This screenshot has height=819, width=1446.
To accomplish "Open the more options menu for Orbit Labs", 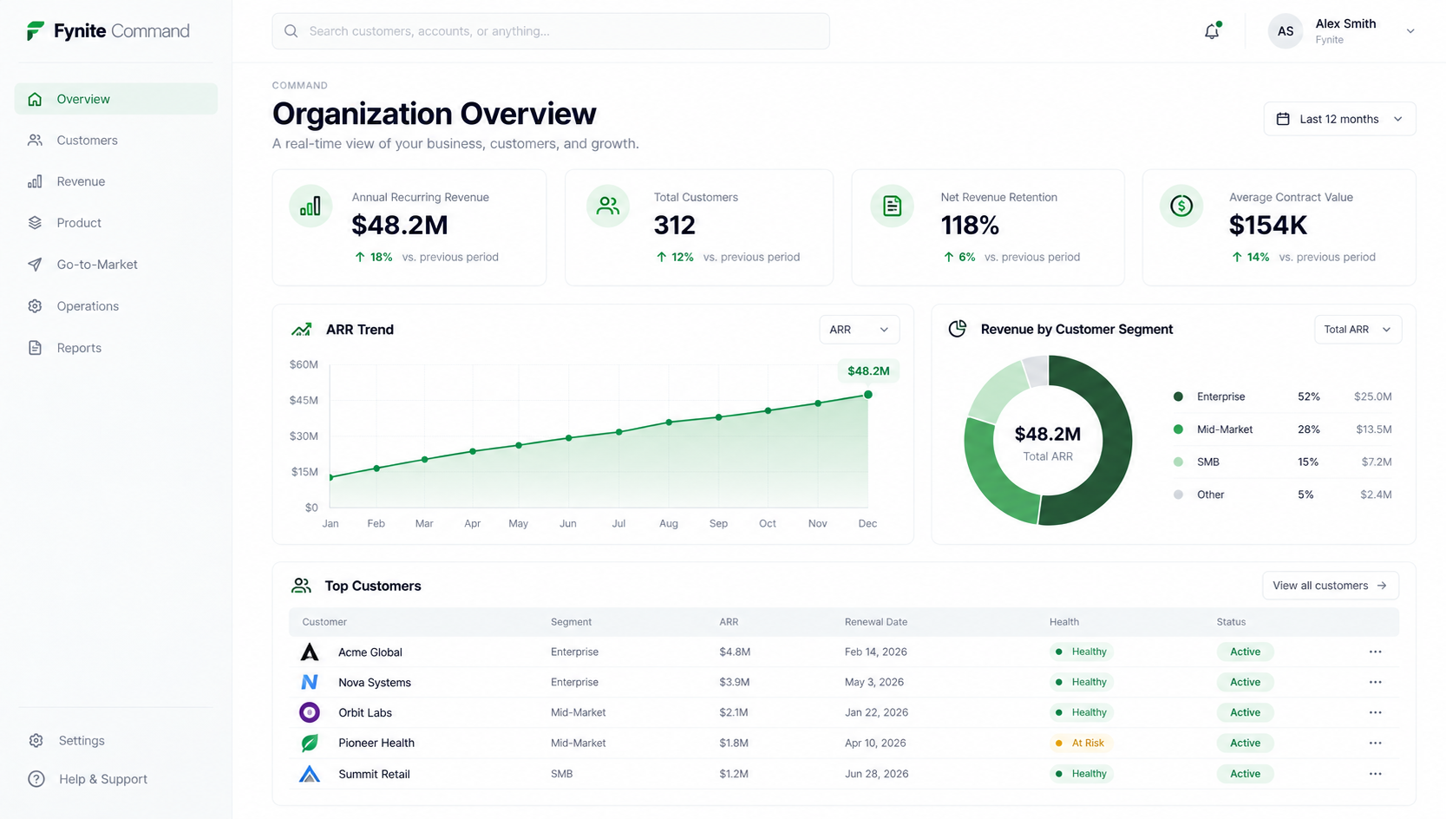I will (1375, 712).
